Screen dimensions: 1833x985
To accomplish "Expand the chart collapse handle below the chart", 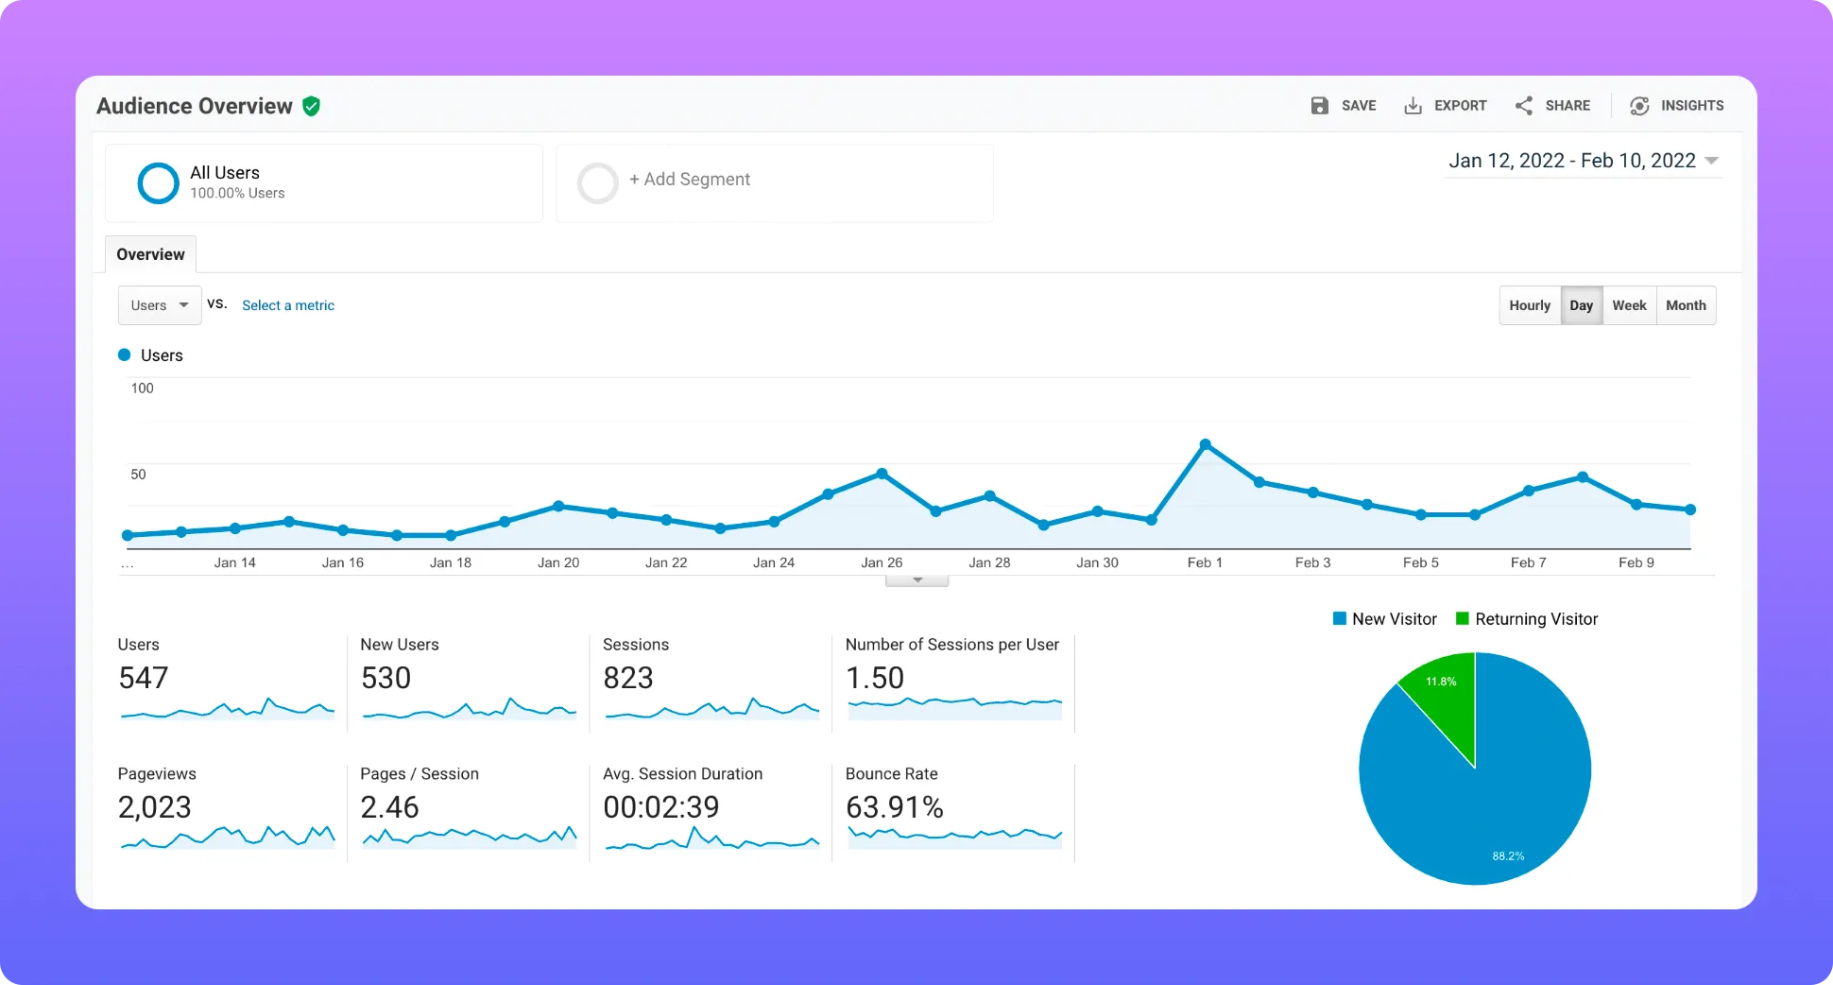I will (916, 580).
